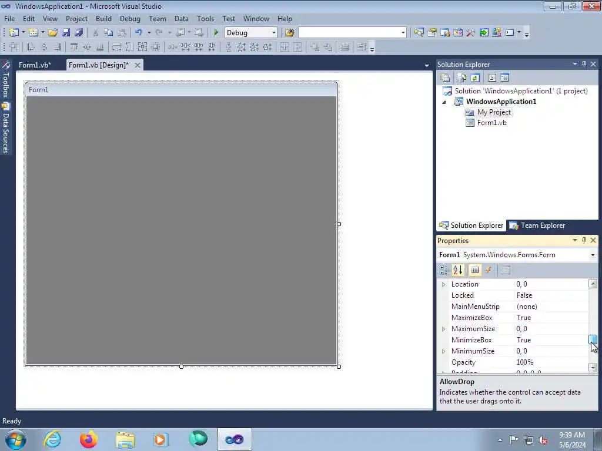The image size is (602, 451).
Task: Show Properties list in Properties panel
Action: 475,270
